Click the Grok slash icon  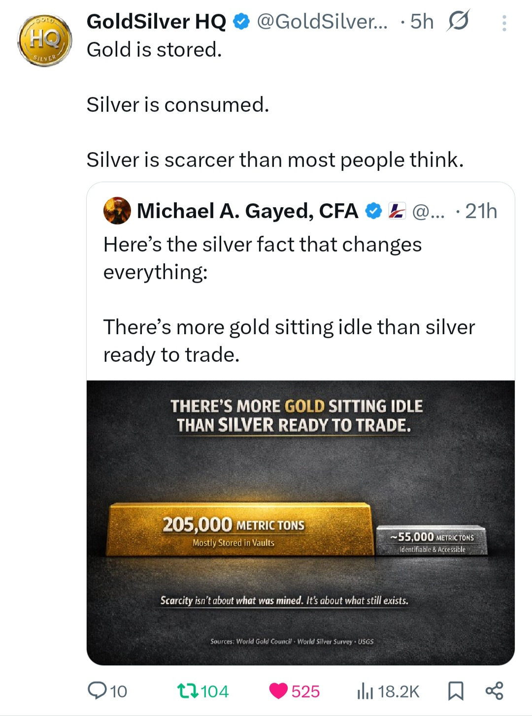[458, 22]
